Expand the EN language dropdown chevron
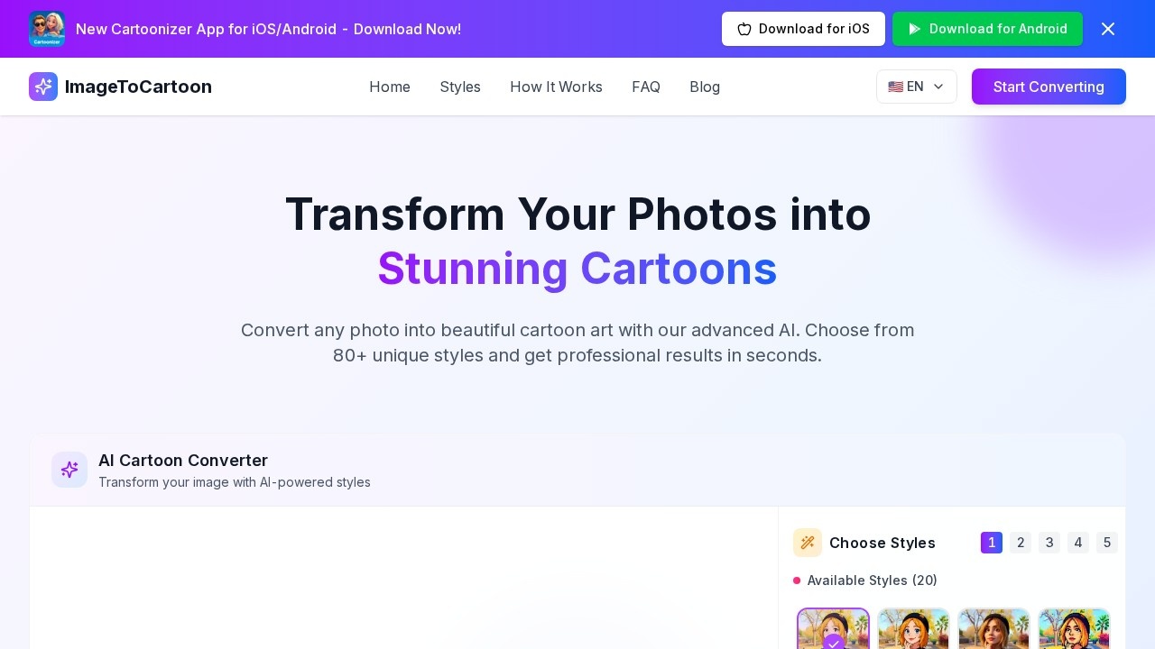Image resolution: width=1155 pixels, height=649 pixels. (x=938, y=87)
